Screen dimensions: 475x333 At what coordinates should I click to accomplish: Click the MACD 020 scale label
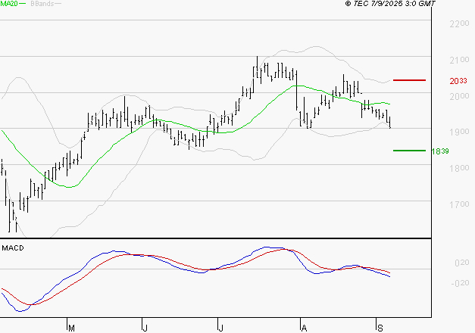coord(459,263)
